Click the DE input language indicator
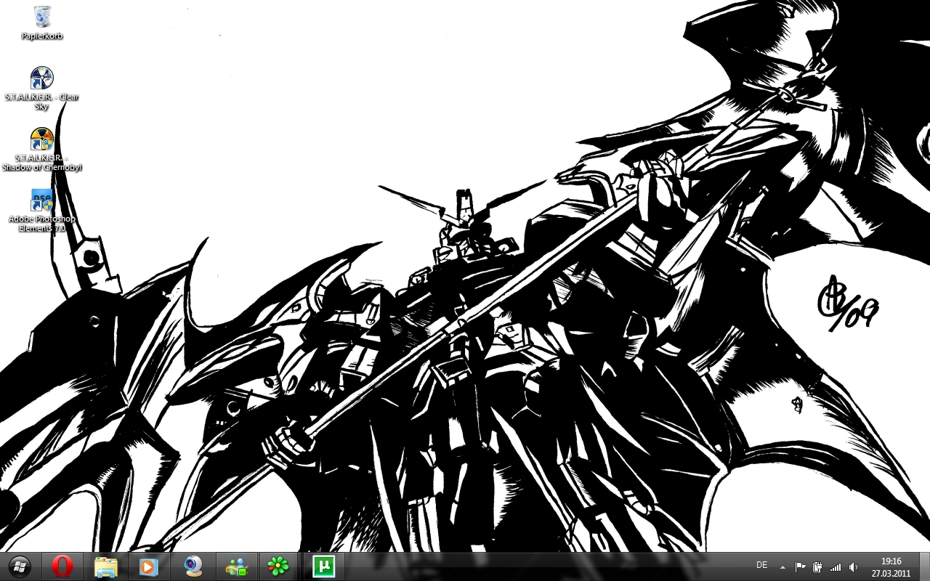 (x=761, y=565)
